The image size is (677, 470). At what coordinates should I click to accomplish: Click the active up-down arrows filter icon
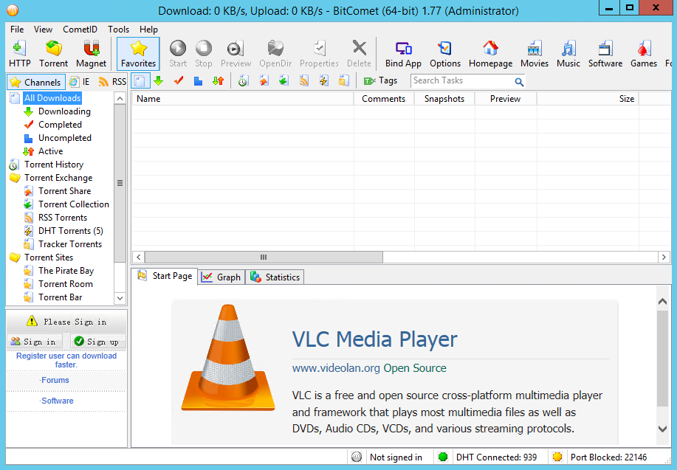[x=218, y=80]
